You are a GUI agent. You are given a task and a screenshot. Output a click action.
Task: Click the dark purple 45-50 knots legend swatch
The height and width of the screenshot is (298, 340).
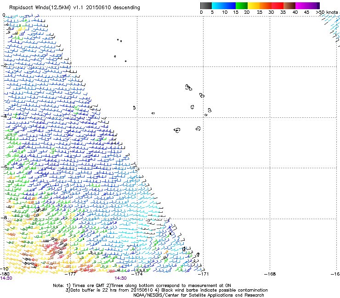[x=313, y=6]
